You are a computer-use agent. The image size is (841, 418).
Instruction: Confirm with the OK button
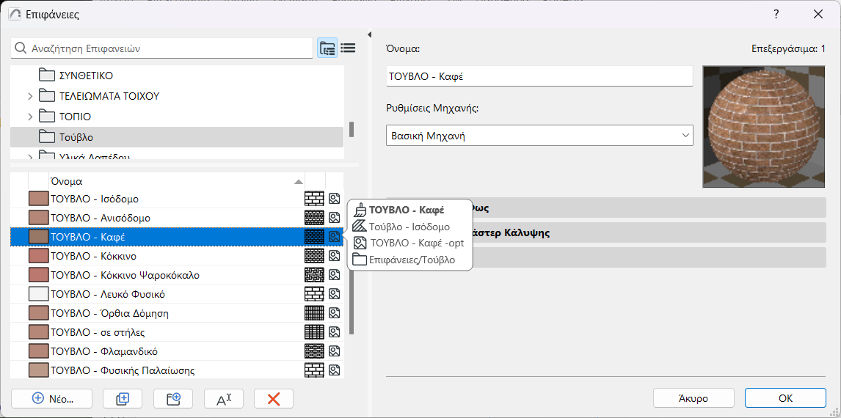pyautogui.click(x=785, y=398)
